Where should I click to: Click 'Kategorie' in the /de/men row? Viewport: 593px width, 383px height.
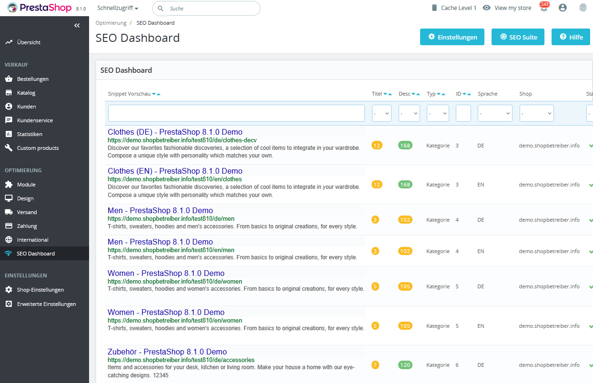coord(438,220)
